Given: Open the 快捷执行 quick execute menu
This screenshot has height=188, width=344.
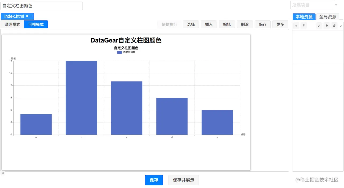Looking at the screenshot, I should point(169,24).
